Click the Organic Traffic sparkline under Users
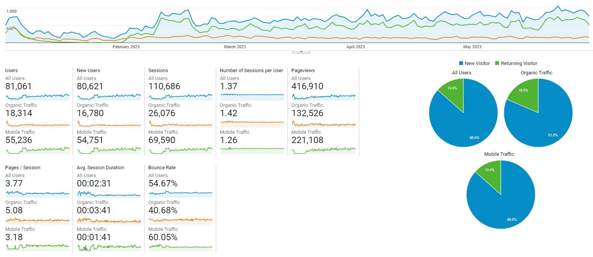593x257 pixels. [x=37, y=124]
